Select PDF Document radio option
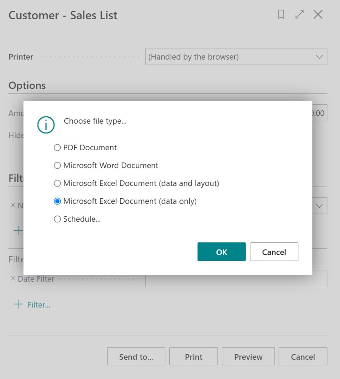Screen dimensions: 340x379 coord(57,148)
